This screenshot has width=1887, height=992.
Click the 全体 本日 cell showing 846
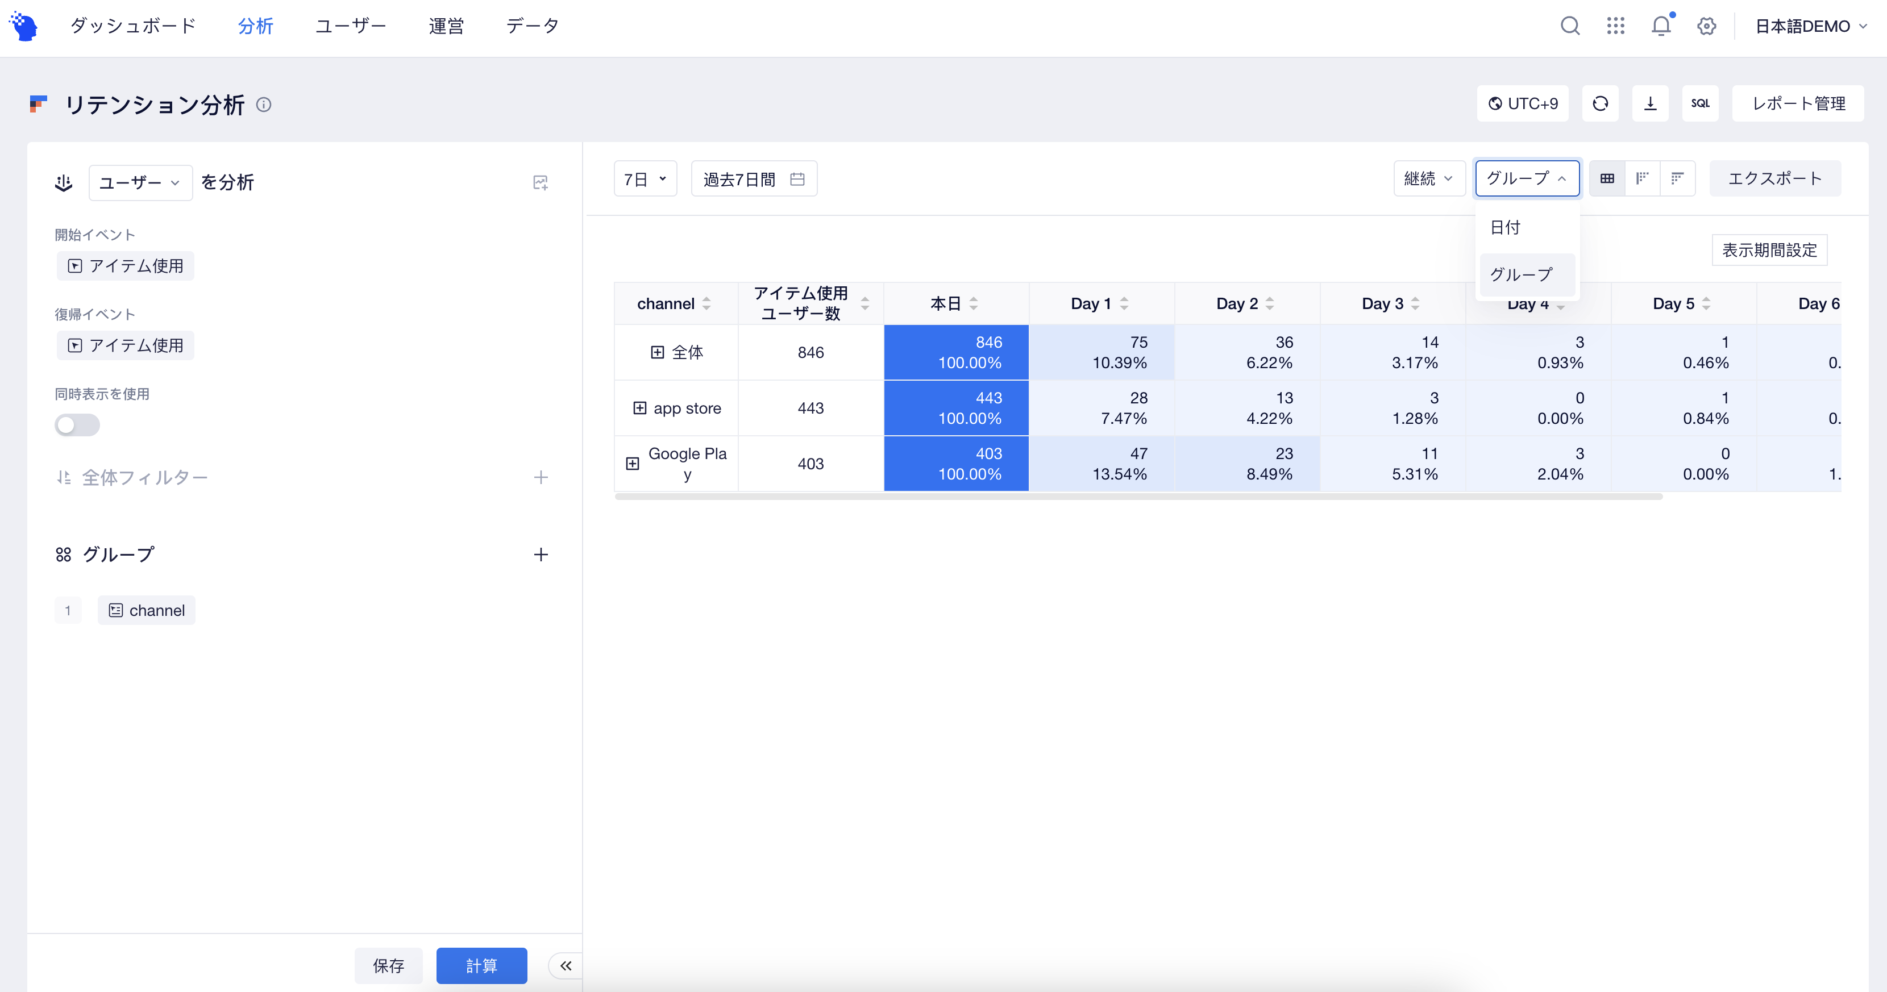[x=956, y=352]
